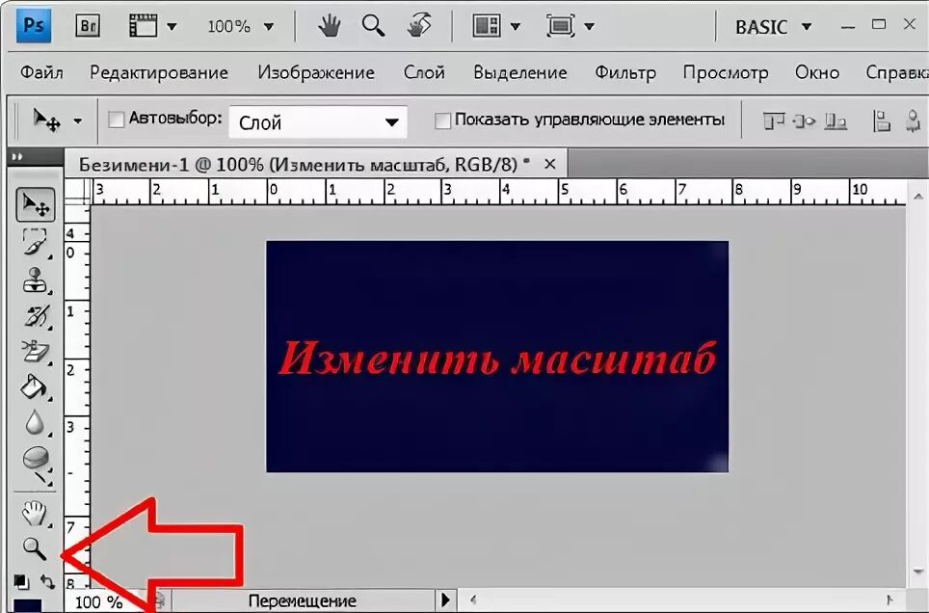The height and width of the screenshot is (613, 929).
Task: Reset to default foreground and background colors
Action: [21, 581]
